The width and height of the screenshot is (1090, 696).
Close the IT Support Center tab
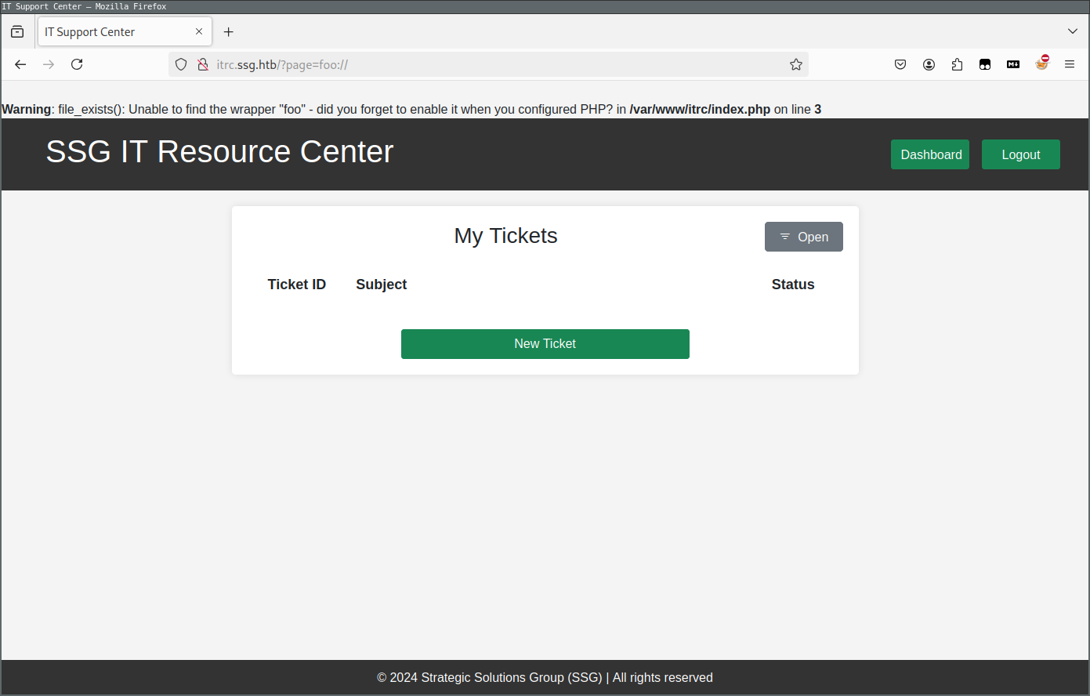pyautogui.click(x=199, y=31)
